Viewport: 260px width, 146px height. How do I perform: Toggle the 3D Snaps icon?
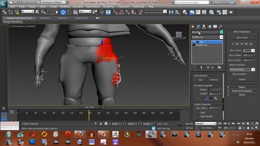pos(115,12)
